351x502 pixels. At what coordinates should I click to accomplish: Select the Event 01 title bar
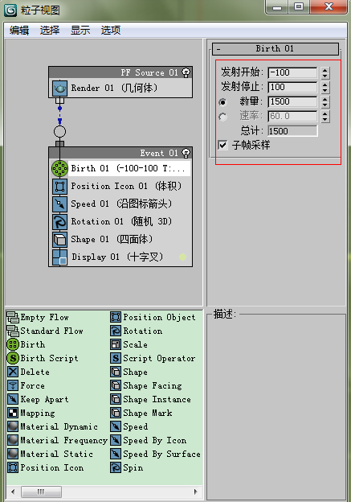point(120,153)
